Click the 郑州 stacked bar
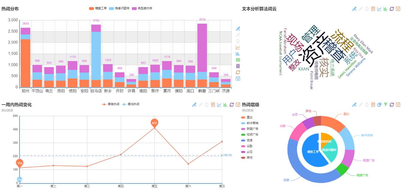 [25, 58]
